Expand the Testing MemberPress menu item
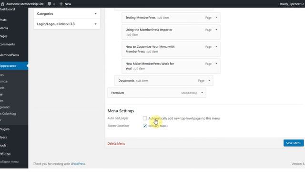 (x=216, y=18)
